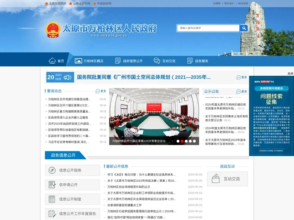Click the list icon for 信息公开制度
The width and height of the screenshot is (294, 220).
tap(52, 199)
